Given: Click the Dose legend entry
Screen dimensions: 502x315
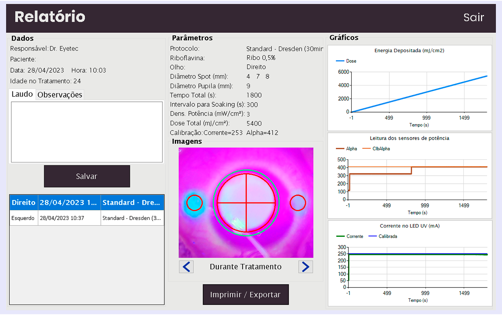Looking at the screenshot, I should coord(346,61).
